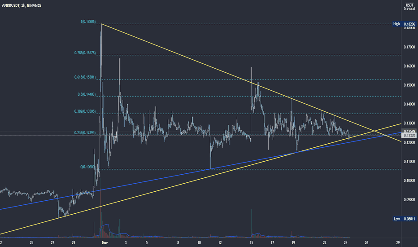Click the 0.15000 price axis value

click(x=409, y=85)
